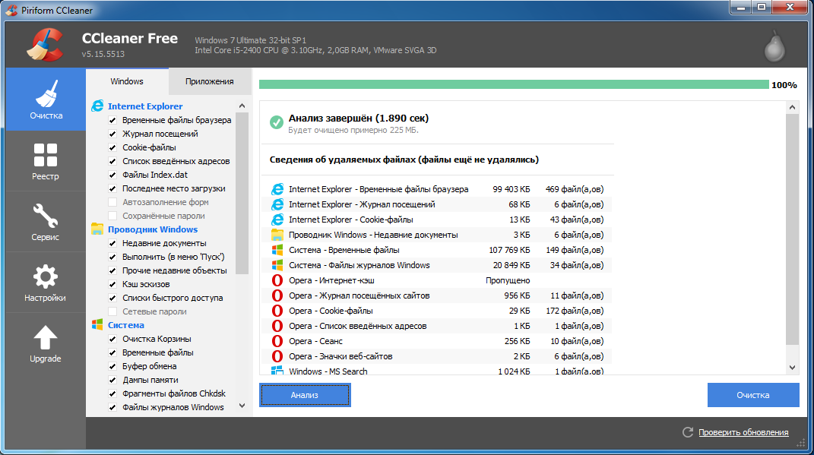Click folder icon beside Недавние документы result

click(277, 235)
